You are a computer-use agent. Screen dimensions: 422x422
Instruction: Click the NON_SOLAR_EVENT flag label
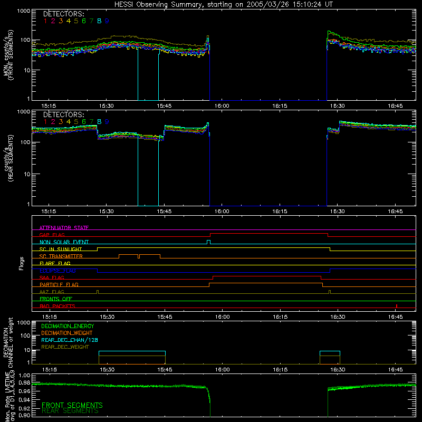point(64,242)
